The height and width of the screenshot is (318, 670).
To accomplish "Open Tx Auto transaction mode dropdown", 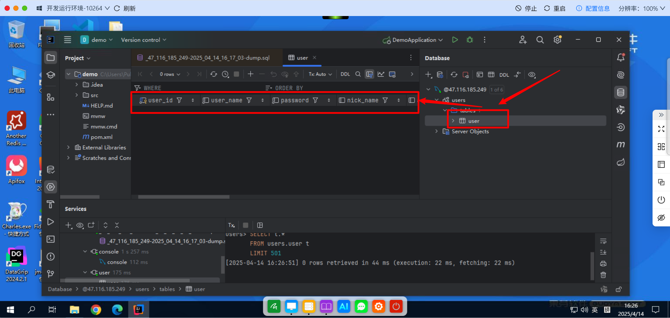I will [320, 74].
